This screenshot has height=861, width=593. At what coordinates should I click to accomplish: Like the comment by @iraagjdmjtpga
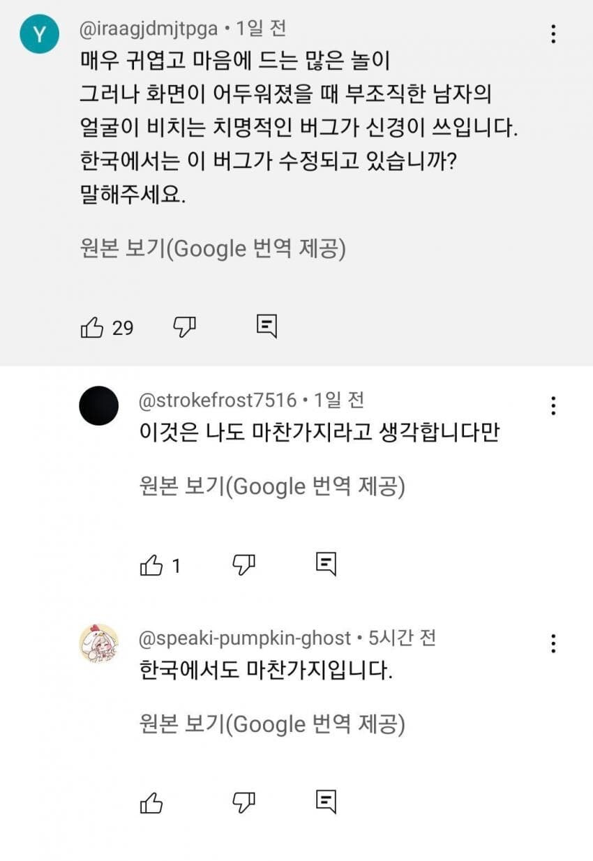pyautogui.click(x=93, y=327)
